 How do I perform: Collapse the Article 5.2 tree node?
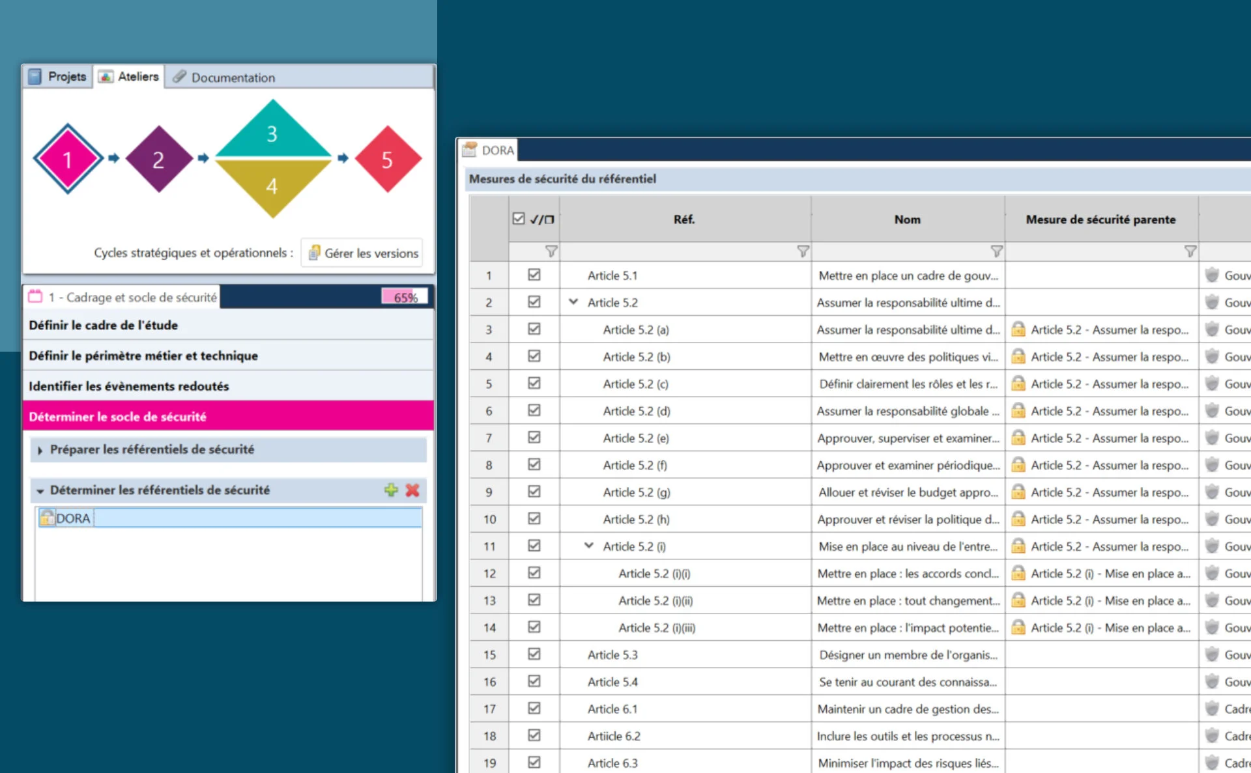[x=573, y=302]
